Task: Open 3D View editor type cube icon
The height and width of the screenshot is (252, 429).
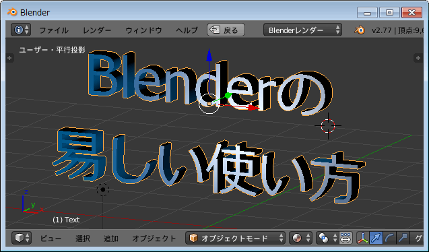Action: 22,238
